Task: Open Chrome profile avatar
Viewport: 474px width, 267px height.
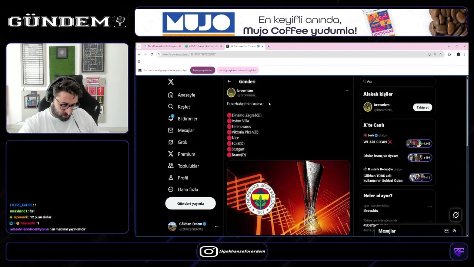Action: click(x=458, y=55)
